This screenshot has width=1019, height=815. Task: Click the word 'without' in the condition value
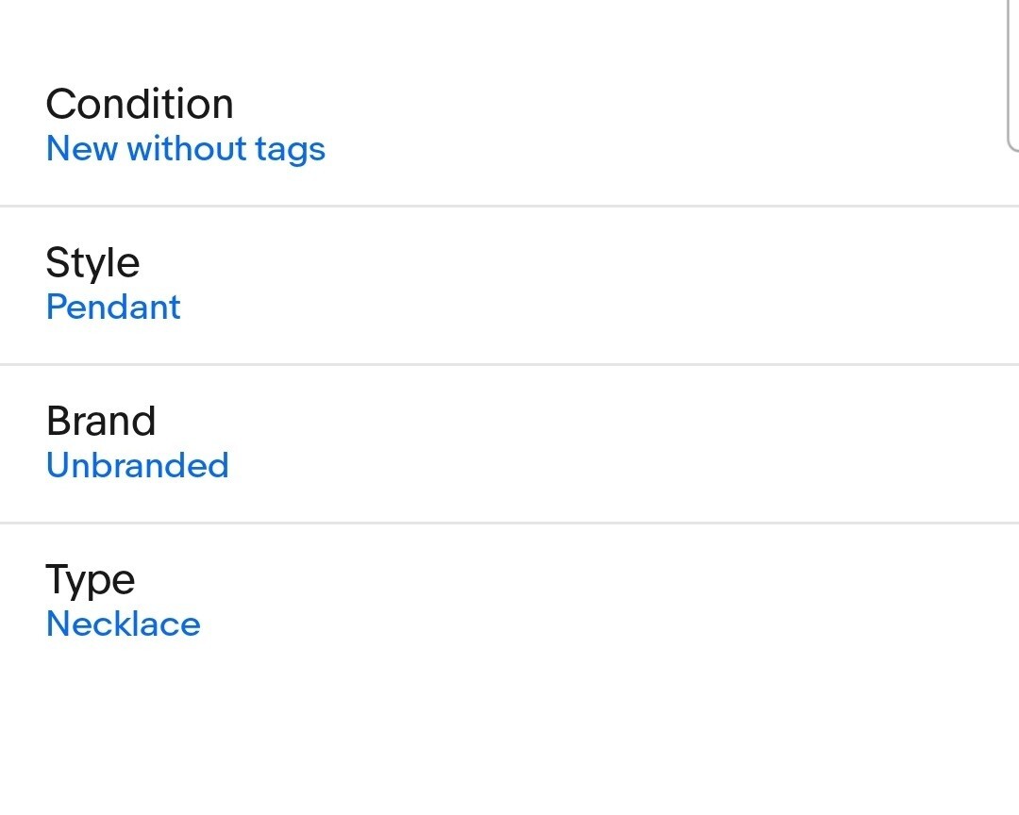pyautogui.click(x=187, y=148)
